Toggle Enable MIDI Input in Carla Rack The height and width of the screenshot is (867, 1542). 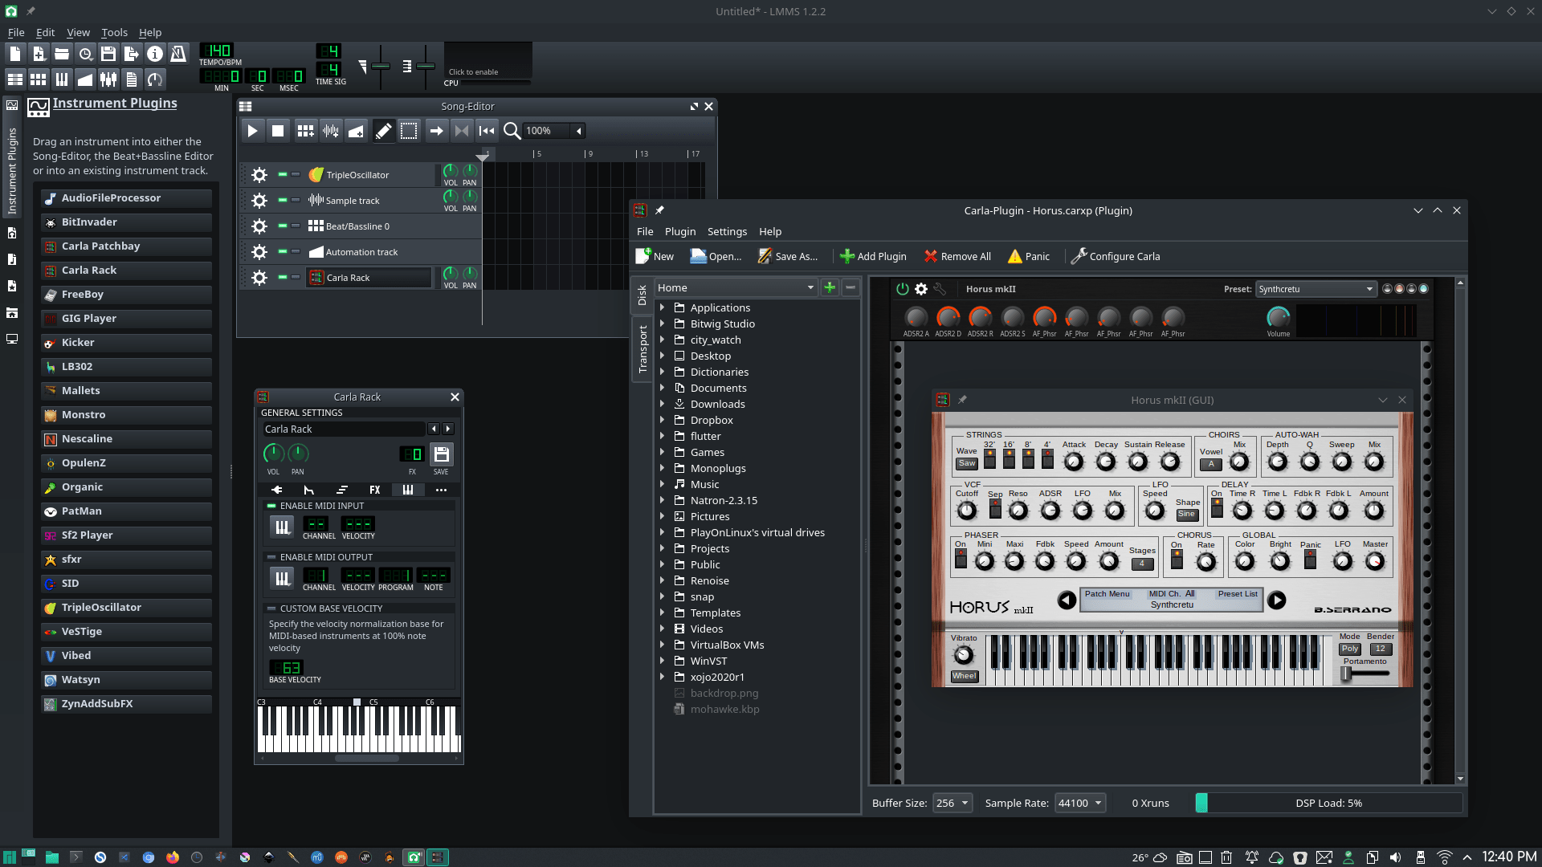(x=271, y=506)
